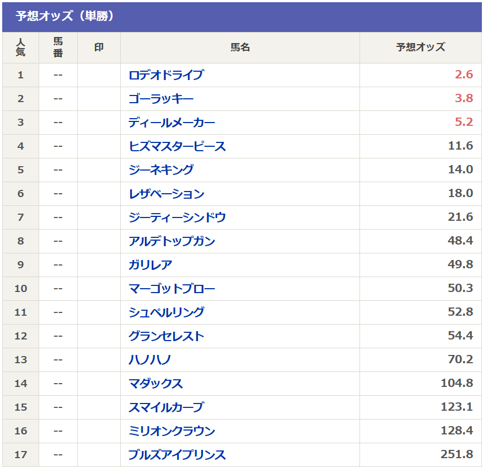The width and height of the screenshot is (483, 467).
Task: Click the ゴーラッキー horse name
Action: (x=160, y=99)
